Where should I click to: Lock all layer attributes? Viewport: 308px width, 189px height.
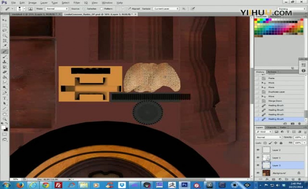[281, 143]
